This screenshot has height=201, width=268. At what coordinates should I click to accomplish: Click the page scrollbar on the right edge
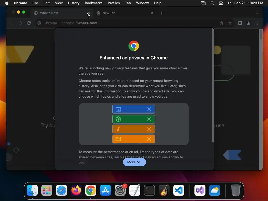[x=261, y=34]
